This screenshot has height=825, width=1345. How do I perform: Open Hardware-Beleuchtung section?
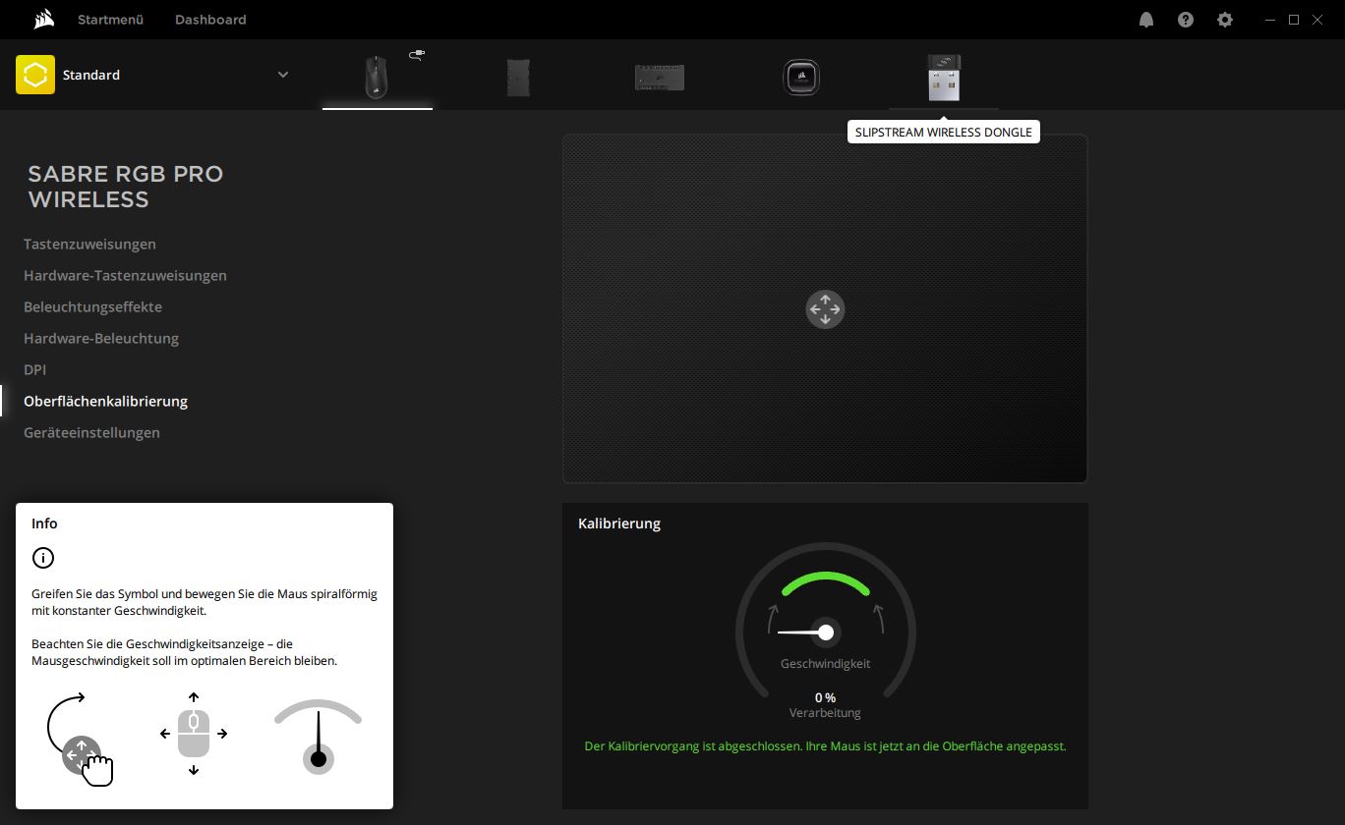pyautogui.click(x=101, y=338)
